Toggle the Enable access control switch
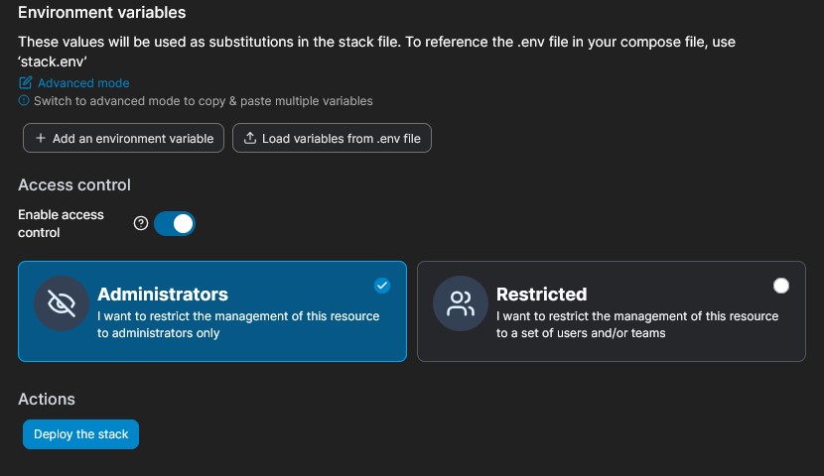This screenshot has width=824, height=476. click(x=175, y=223)
